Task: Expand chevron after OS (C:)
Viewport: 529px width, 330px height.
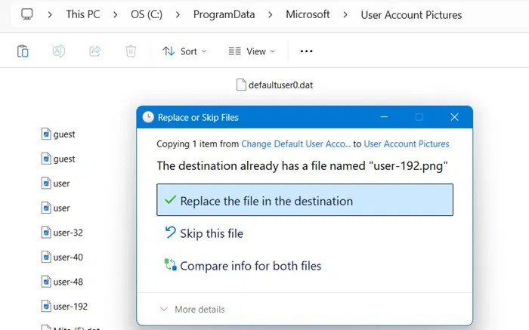Action: coord(178,15)
